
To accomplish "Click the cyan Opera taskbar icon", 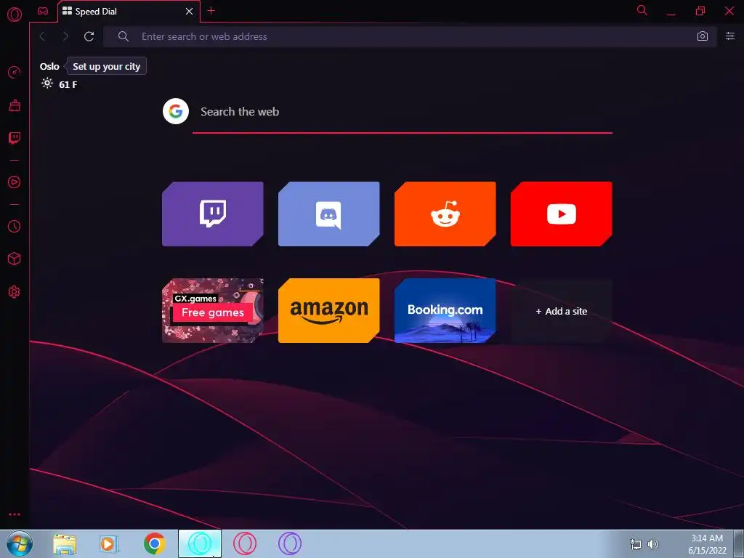I will coord(200,543).
